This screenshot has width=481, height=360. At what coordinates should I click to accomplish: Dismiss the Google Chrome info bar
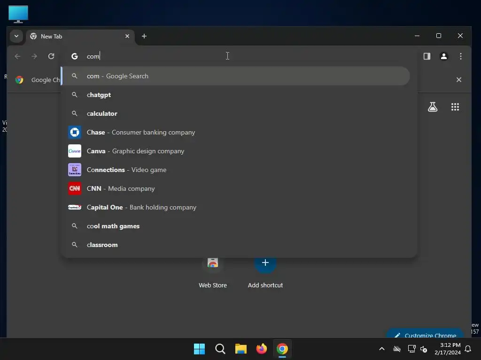(x=458, y=80)
